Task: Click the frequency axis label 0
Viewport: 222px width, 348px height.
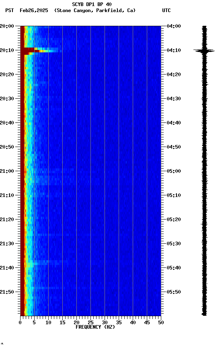Action: [20, 323]
